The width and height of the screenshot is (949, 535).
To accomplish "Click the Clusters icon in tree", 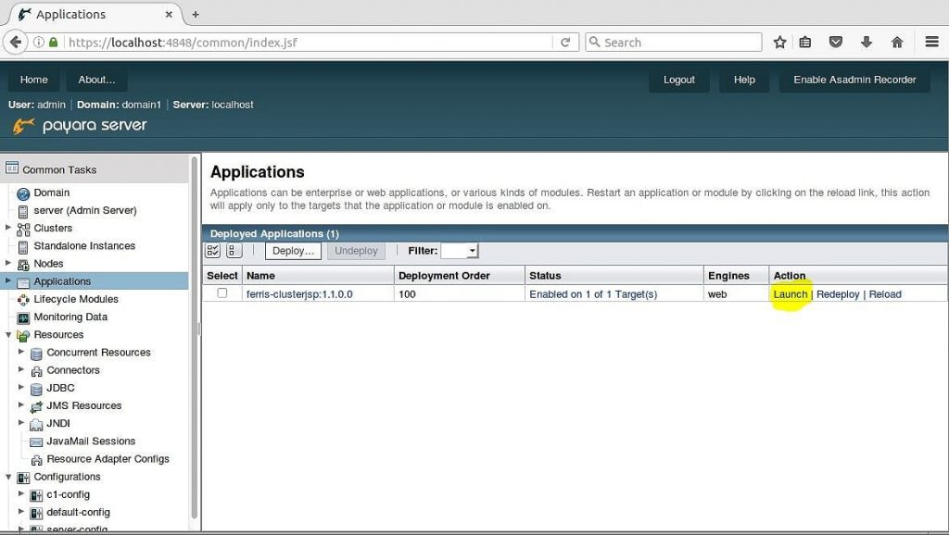I will [23, 230].
